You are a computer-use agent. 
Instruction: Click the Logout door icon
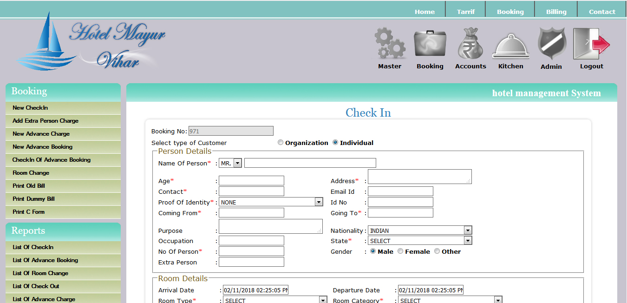tap(591, 44)
